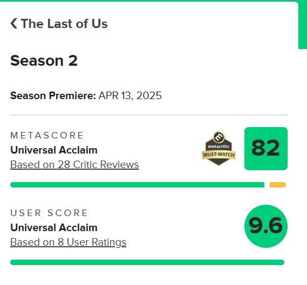The width and height of the screenshot is (307, 285).
Task: Open Based on 28 Critic Reviews link
Action: pos(74,164)
